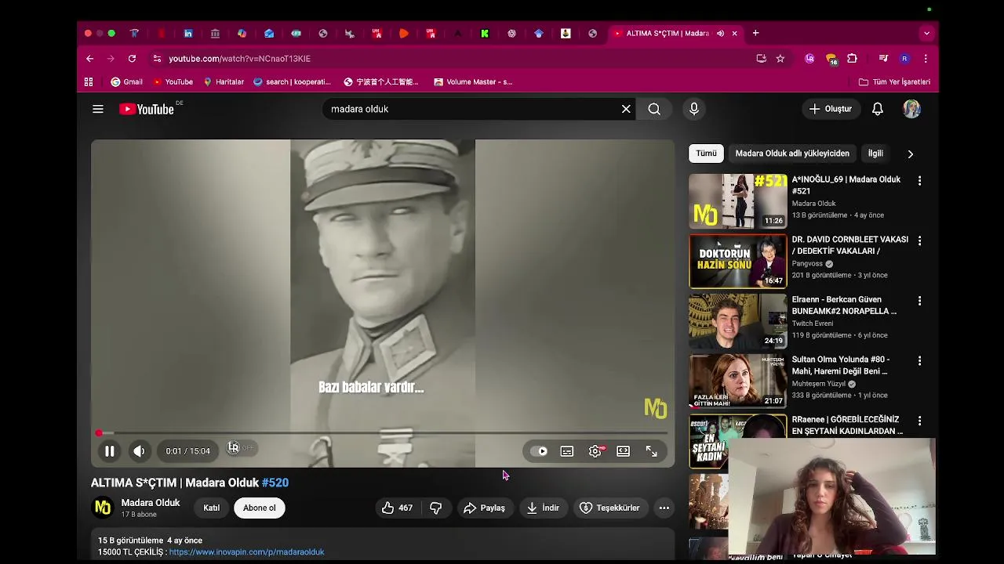The height and width of the screenshot is (564, 1004).
Task: Open the Chrome profile R avatar
Action: (x=904, y=59)
